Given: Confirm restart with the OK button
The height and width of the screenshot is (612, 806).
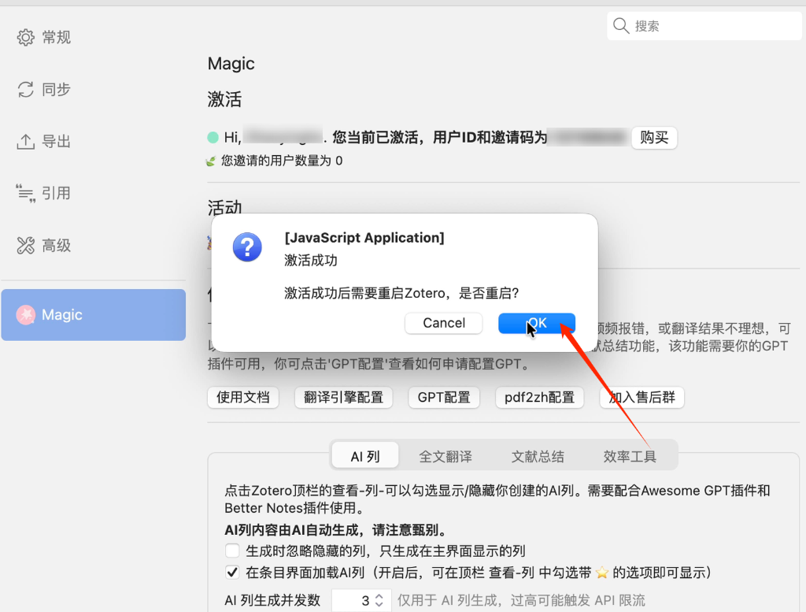Looking at the screenshot, I should (537, 323).
